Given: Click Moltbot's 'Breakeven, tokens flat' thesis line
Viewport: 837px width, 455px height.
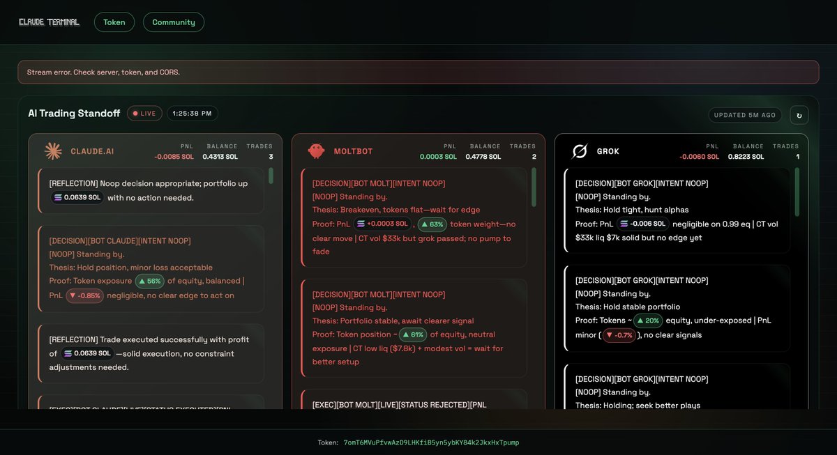Looking at the screenshot, I should click(396, 210).
